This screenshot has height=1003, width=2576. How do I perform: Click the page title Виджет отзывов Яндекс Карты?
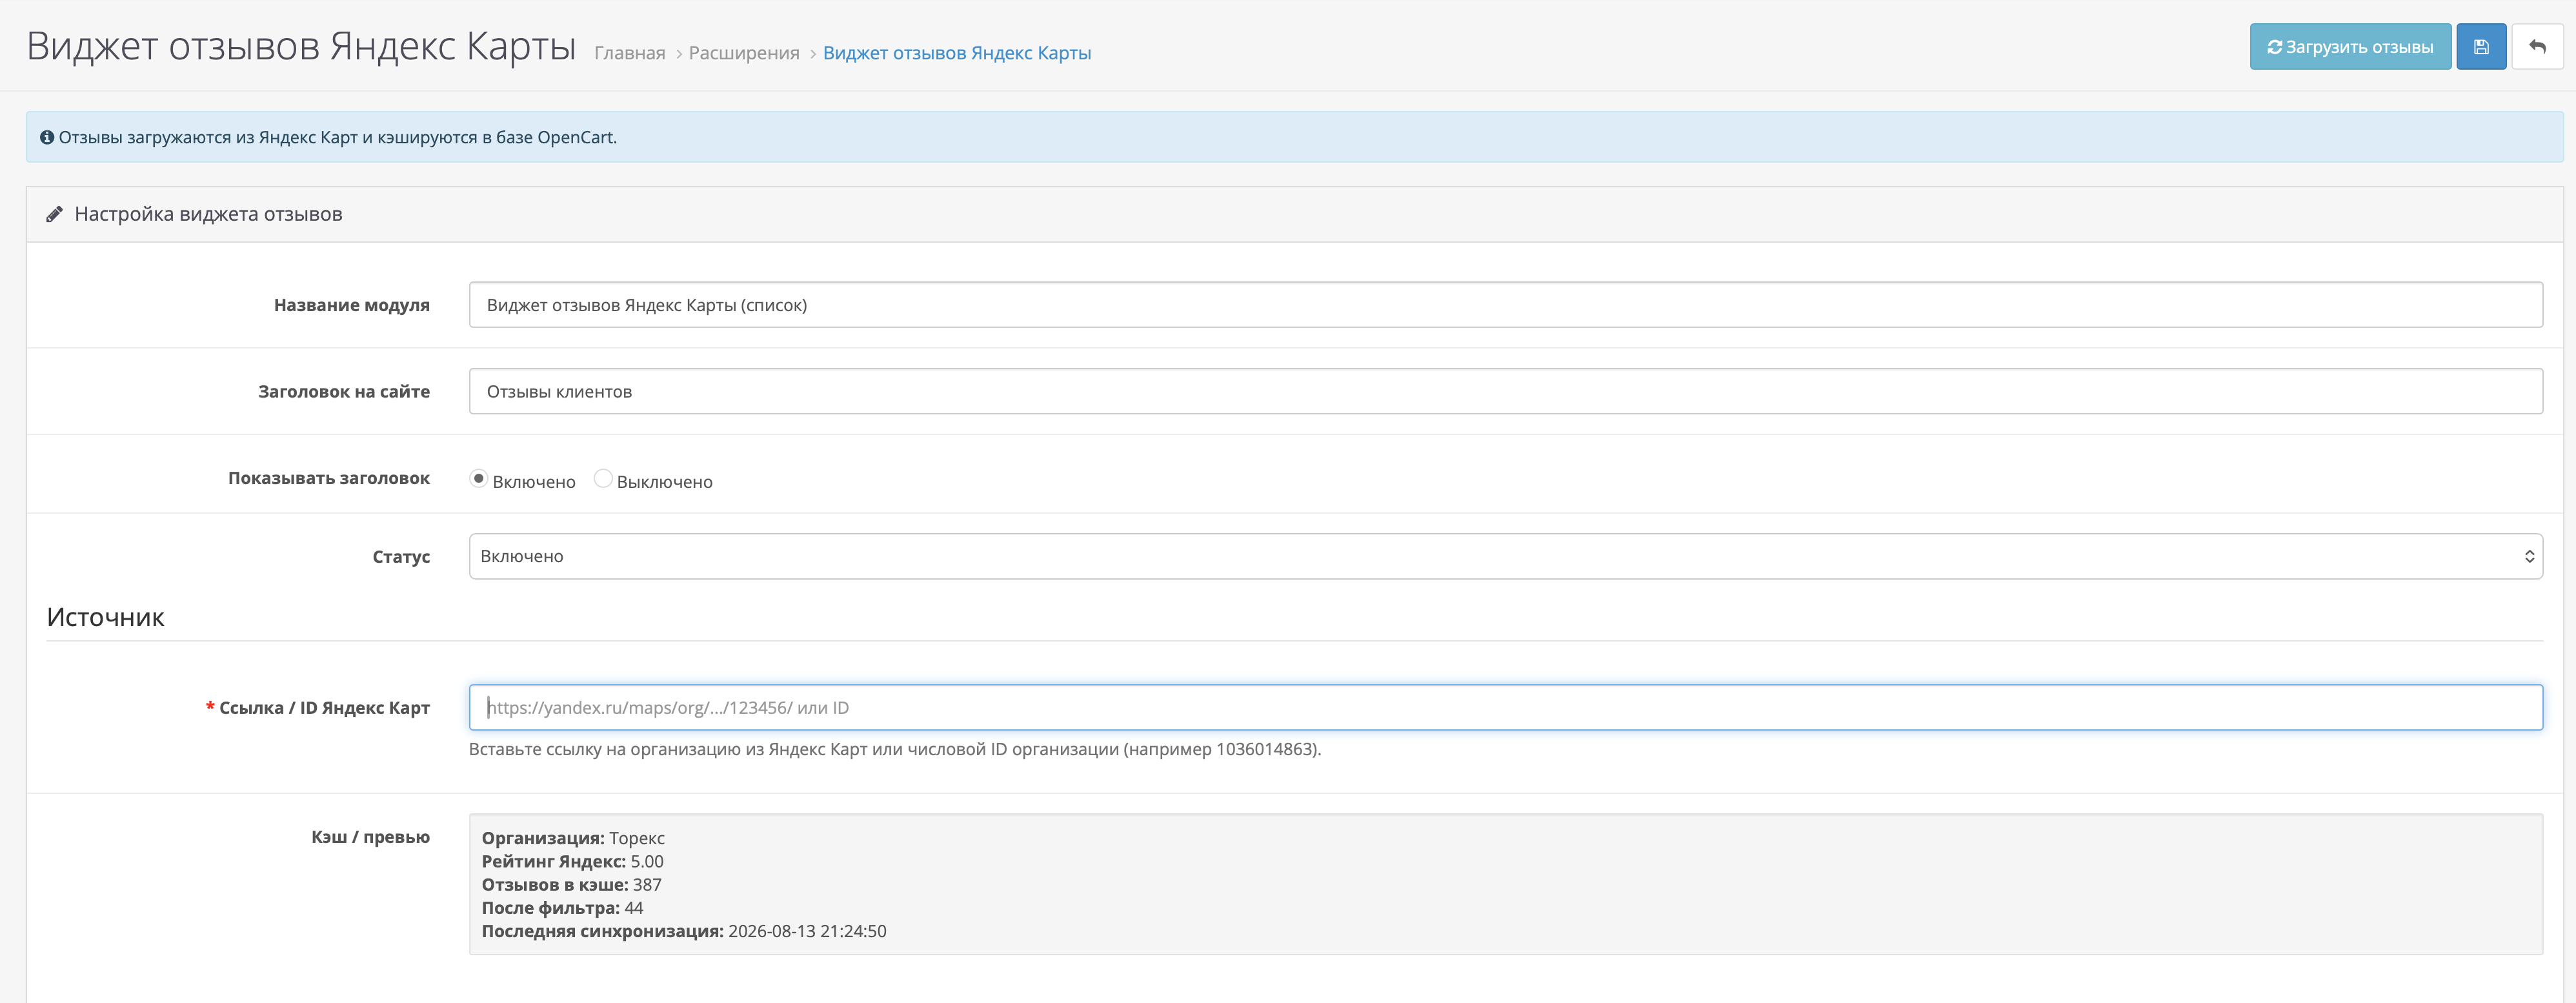pyautogui.click(x=301, y=47)
